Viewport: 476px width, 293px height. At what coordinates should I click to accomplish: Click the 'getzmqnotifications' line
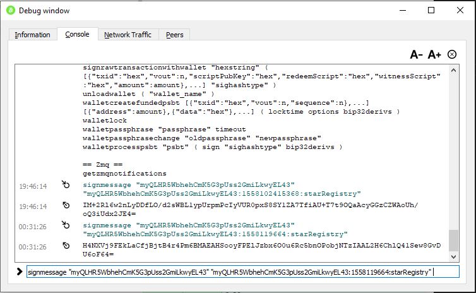coord(124,174)
